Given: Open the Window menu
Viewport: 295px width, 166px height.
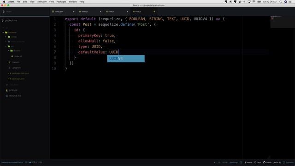Looking at the screenshot, I should 73,2.
